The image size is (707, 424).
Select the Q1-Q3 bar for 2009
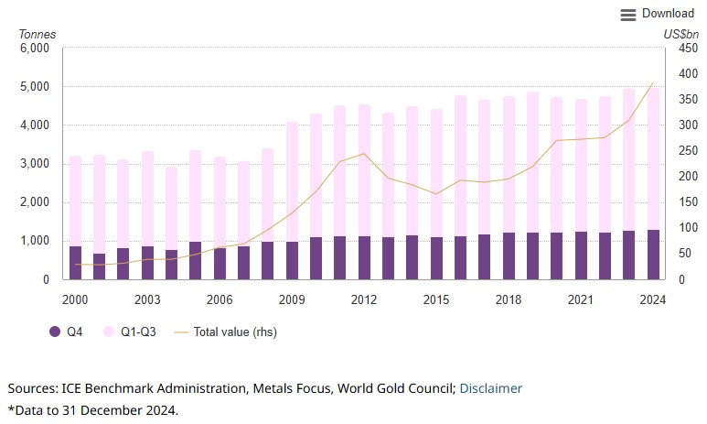coord(292,181)
